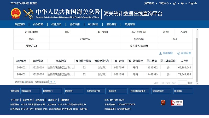Expand the 世界海关组织 links box
209x118 pixels.
[x=161, y=91]
